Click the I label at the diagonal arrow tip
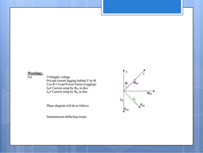This screenshot has width=203, height=153. coord(144,74)
